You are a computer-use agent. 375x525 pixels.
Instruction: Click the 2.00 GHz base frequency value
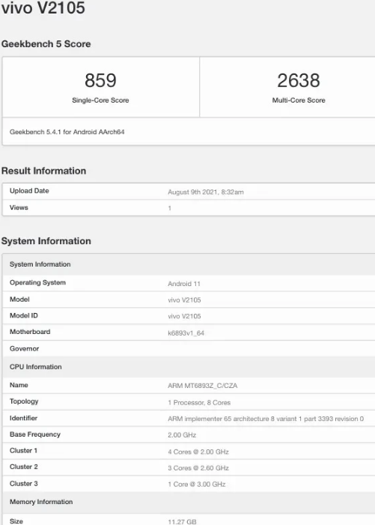(182, 435)
